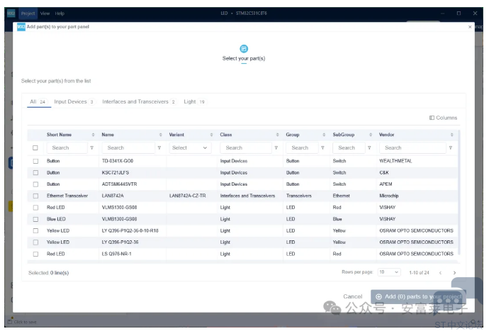The image size is (489, 336).
Task: Click the filter icon beside Name search
Action: (x=159, y=148)
